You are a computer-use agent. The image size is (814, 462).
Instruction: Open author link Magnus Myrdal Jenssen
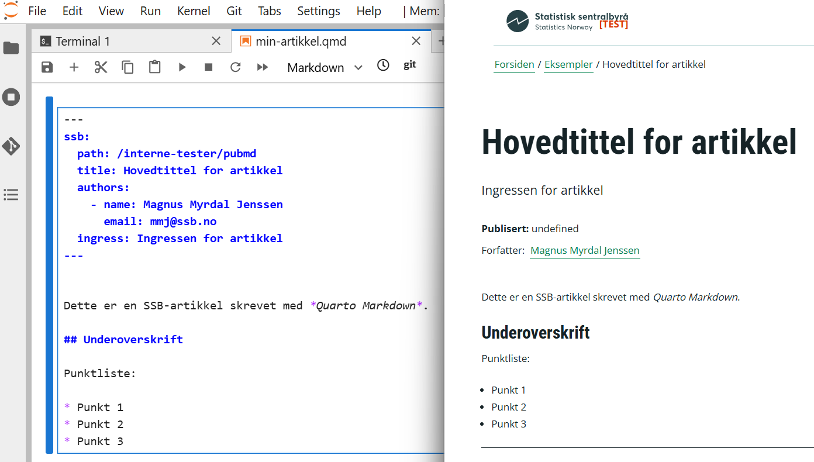(584, 250)
